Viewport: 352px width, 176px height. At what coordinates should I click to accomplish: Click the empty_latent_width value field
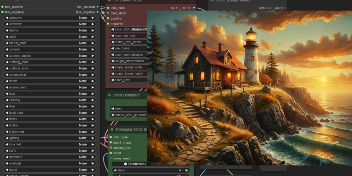(x=128, y=67)
